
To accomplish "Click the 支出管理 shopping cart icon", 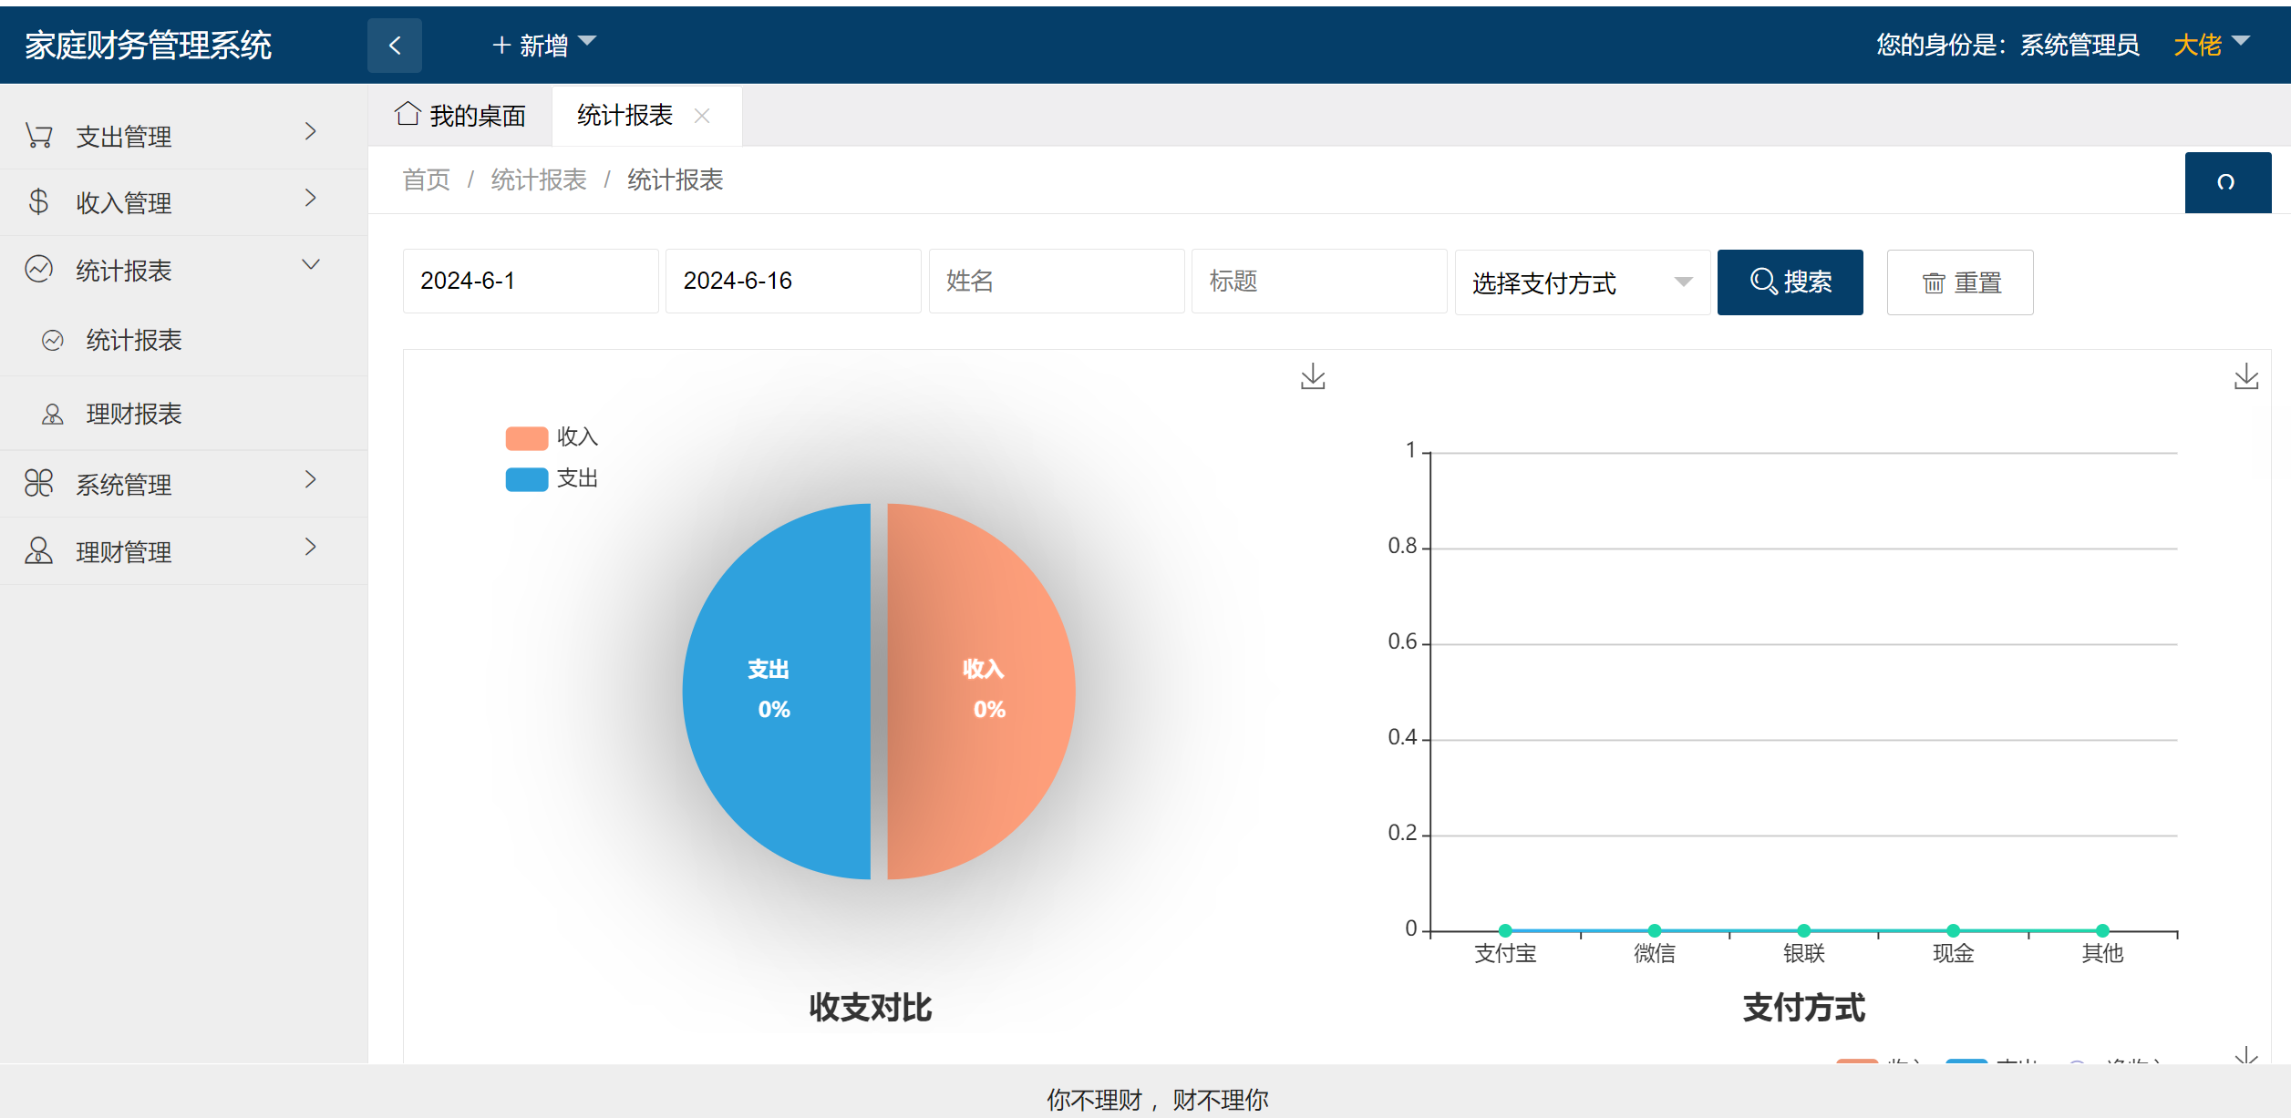I will pos(38,135).
